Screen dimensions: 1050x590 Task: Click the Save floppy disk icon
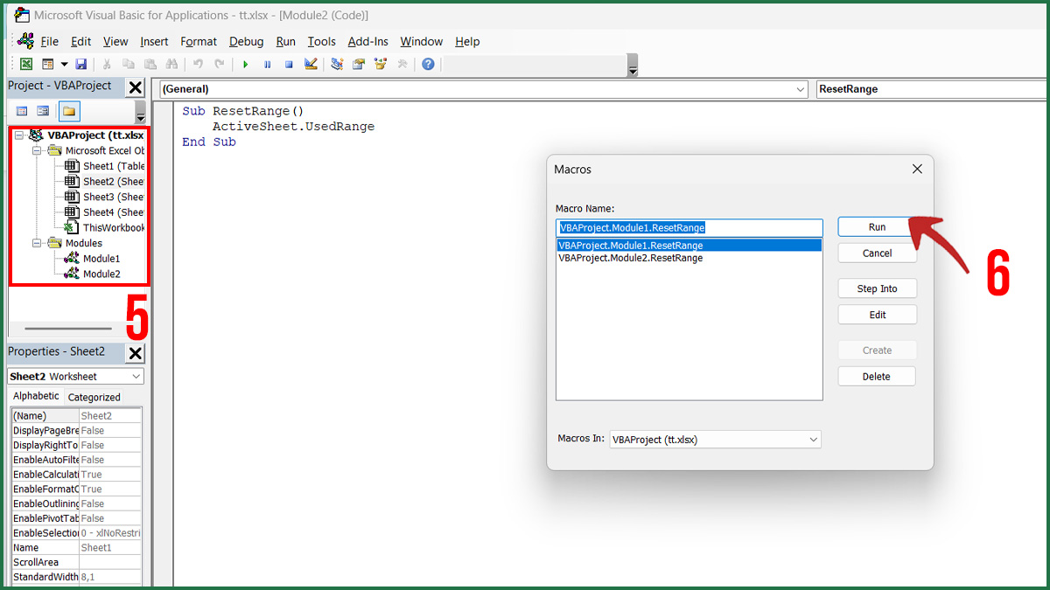click(x=81, y=64)
